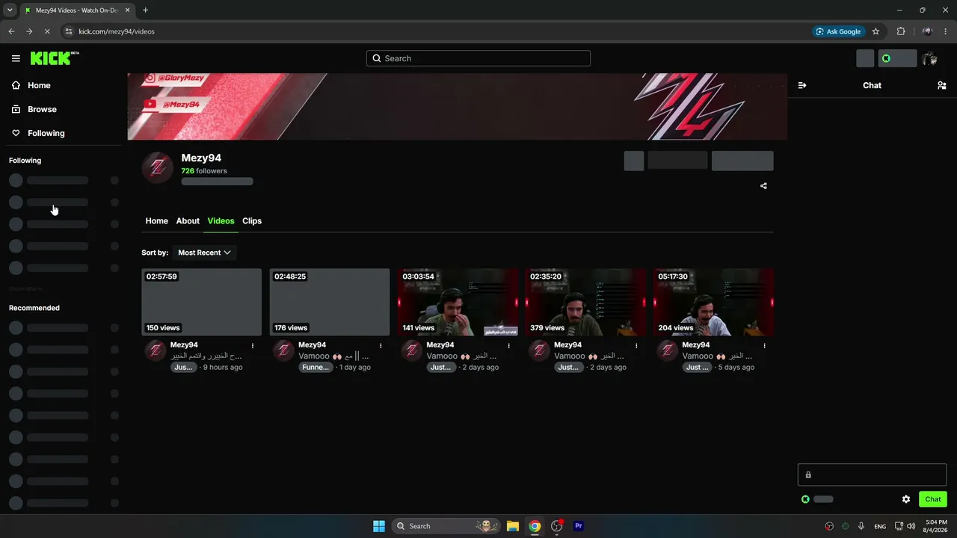957x538 pixels.
Task: Click the Chrome icon in the taskbar
Action: pos(535,526)
